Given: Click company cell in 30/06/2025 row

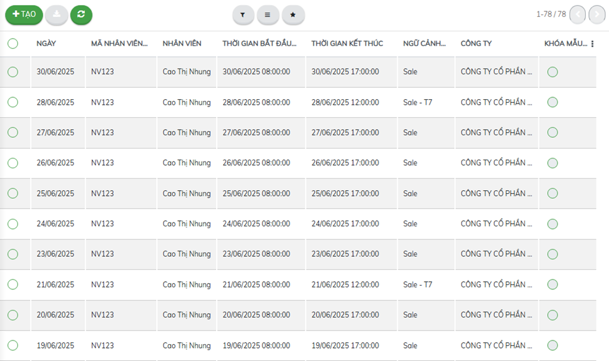Looking at the screenshot, I should point(497,71).
